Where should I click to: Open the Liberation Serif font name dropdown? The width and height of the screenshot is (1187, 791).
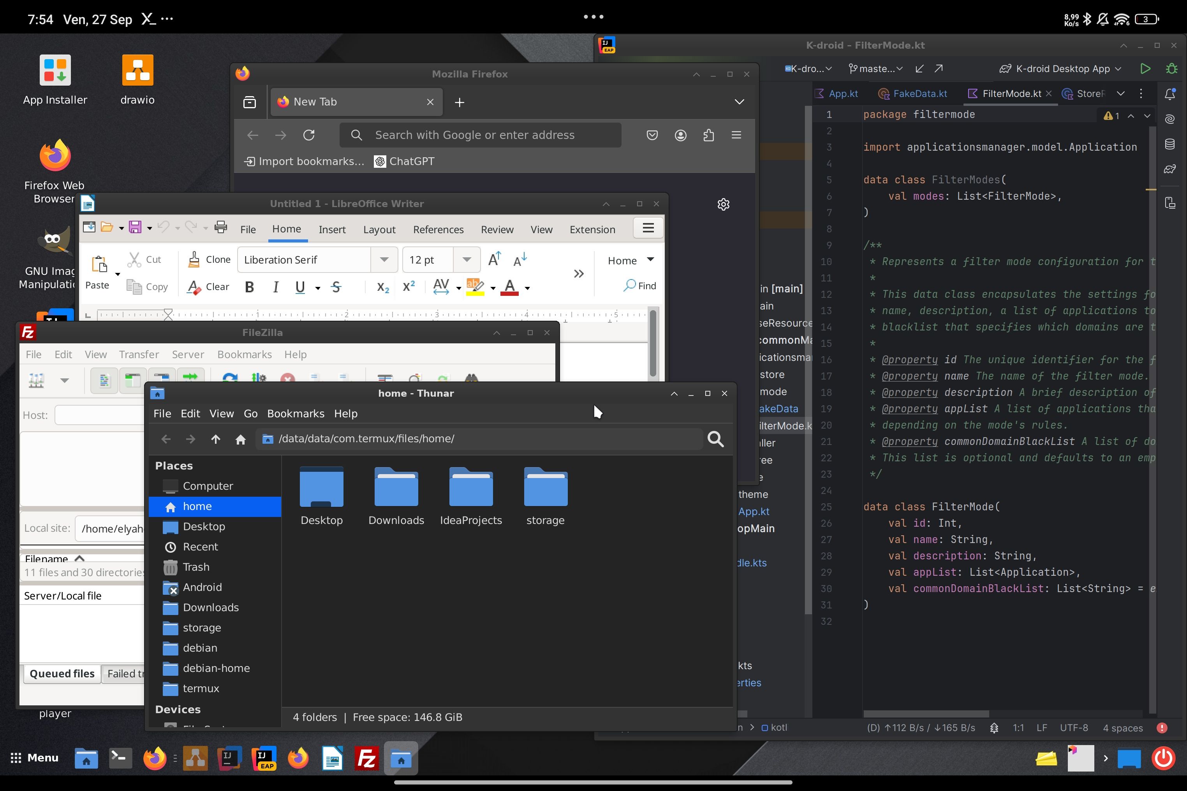(x=384, y=260)
